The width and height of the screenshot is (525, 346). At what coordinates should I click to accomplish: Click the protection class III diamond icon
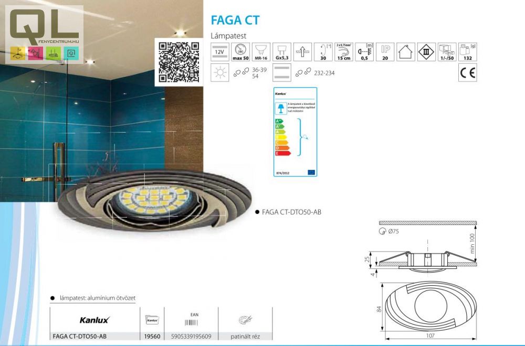(426, 52)
